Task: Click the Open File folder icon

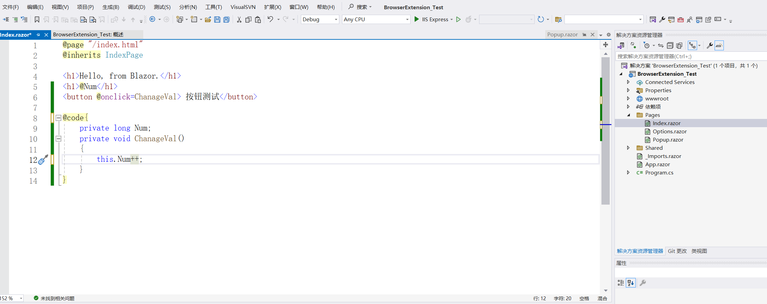Action: pyautogui.click(x=208, y=20)
